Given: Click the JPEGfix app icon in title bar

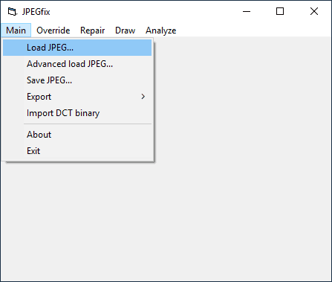Looking at the screenshot, I should pos(12,12).
